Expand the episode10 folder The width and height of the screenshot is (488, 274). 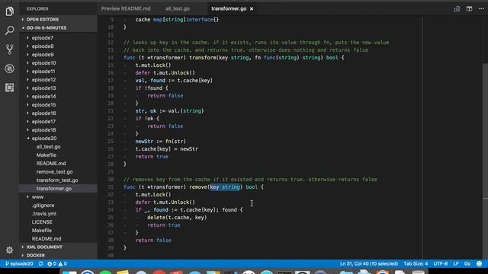point(58,62)
